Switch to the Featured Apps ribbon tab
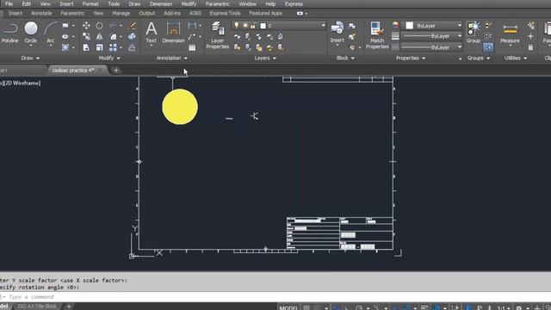The image size is (551, 310). click(x=266, y=13)
